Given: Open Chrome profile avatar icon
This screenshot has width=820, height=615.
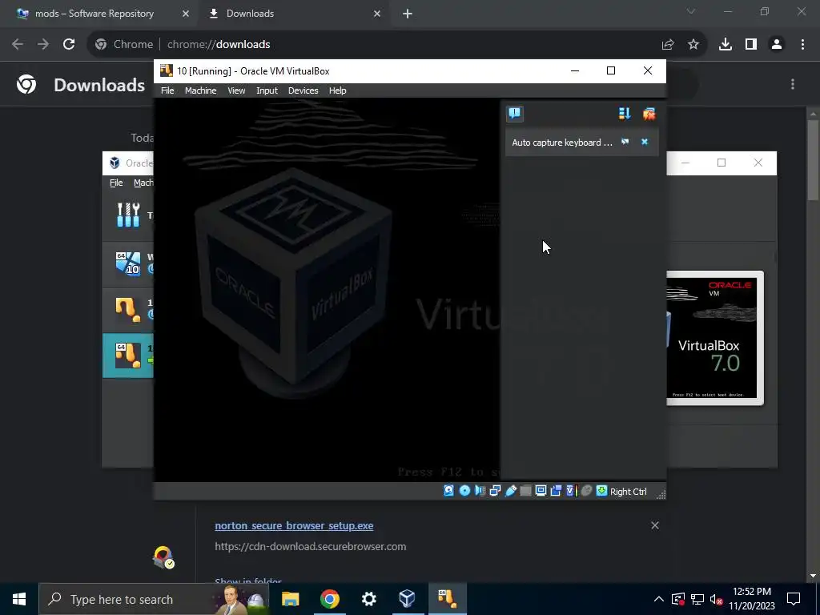Looking at the screenshot, I should pyautogui.click(x=777, y=45).
